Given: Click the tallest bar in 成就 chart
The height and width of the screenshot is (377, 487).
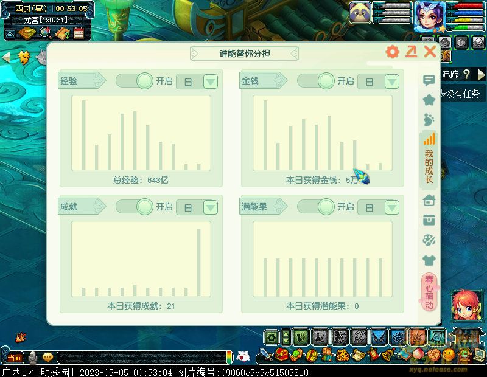Looking at the screenshot, I should (199, 262).
